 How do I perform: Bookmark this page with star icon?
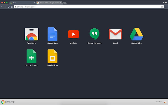click(162, 7)
